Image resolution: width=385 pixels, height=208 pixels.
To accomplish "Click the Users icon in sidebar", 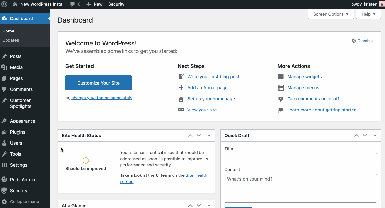I will coord(4,143).
